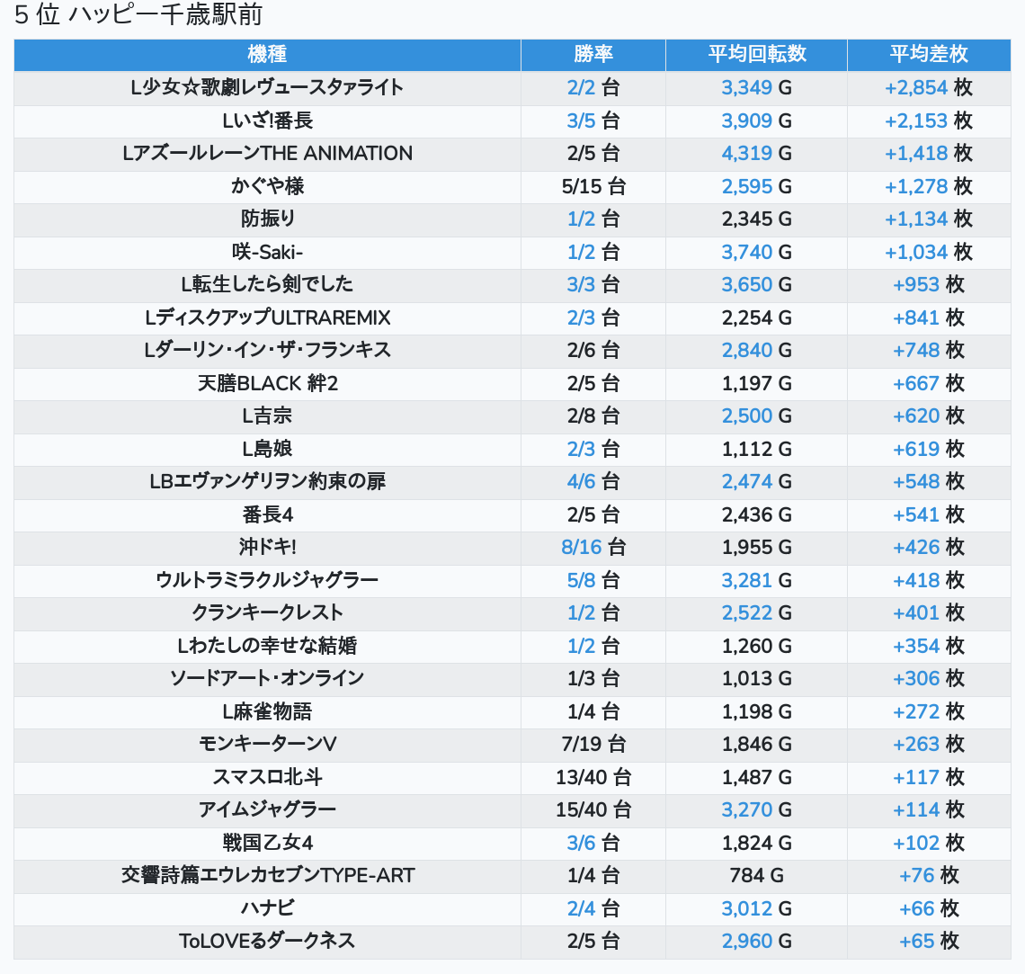Click Lわたしの幸せな結婚 machine name

click(x=267, y=647)
